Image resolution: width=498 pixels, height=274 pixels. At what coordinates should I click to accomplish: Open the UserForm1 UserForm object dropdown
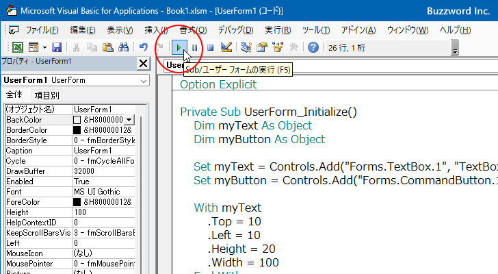pyautogui.click(x=144, y=81)
